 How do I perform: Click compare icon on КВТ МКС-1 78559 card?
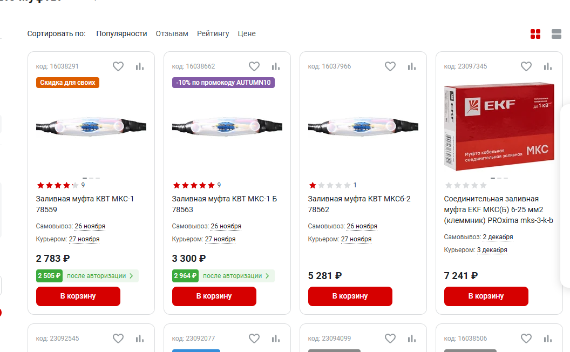[x=140, y=66]
